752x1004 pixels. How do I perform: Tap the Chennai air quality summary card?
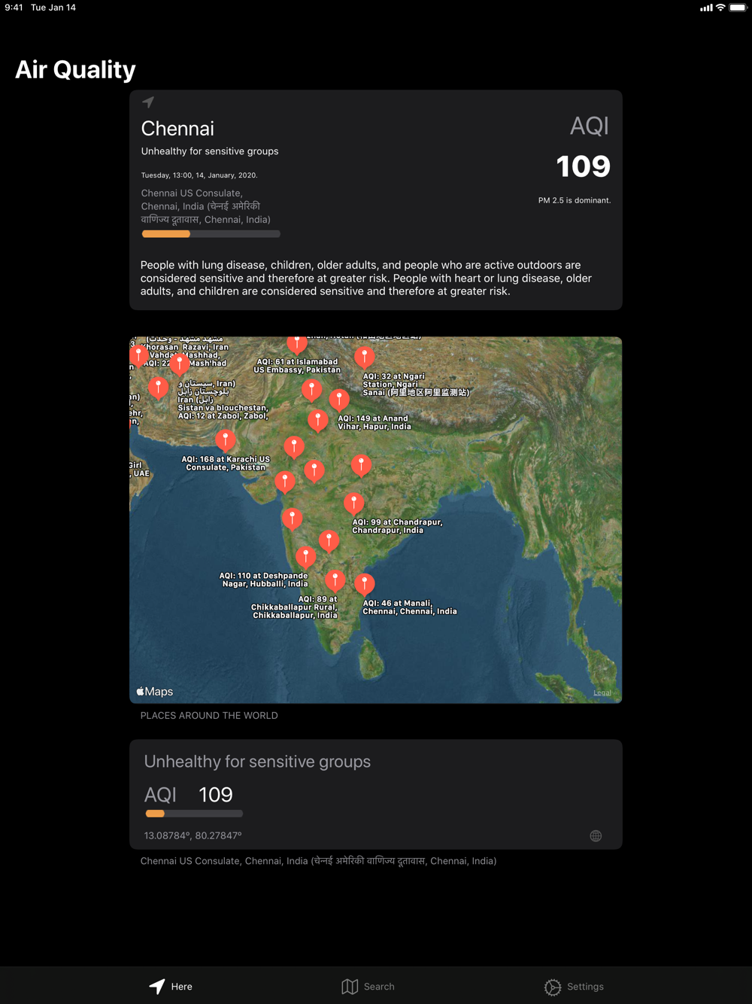click(x=376, y=199)
